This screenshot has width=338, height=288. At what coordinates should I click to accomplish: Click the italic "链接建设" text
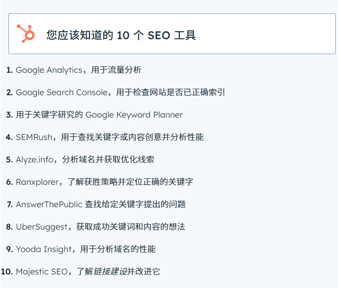[110, 272]
